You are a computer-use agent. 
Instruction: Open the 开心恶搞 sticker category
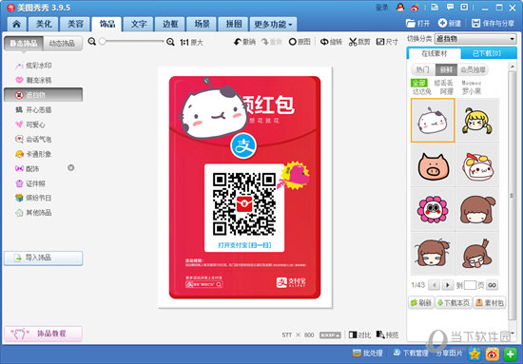coord(33,109)
